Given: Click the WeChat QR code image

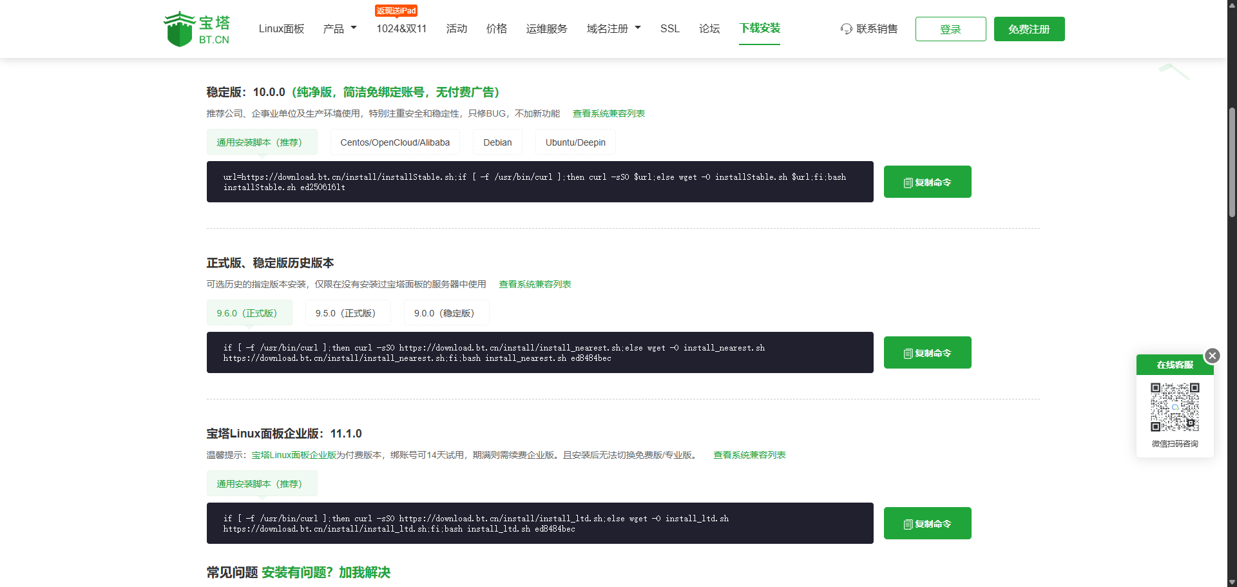Looking at the screenshot, I should 1175,407.
